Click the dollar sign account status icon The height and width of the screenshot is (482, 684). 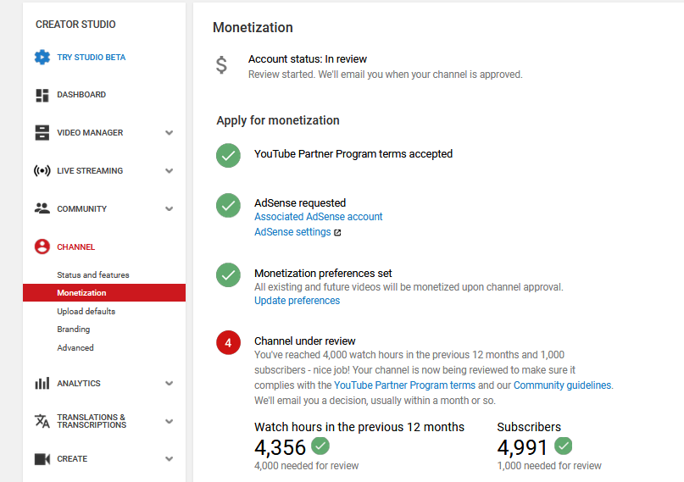point(221,65)
